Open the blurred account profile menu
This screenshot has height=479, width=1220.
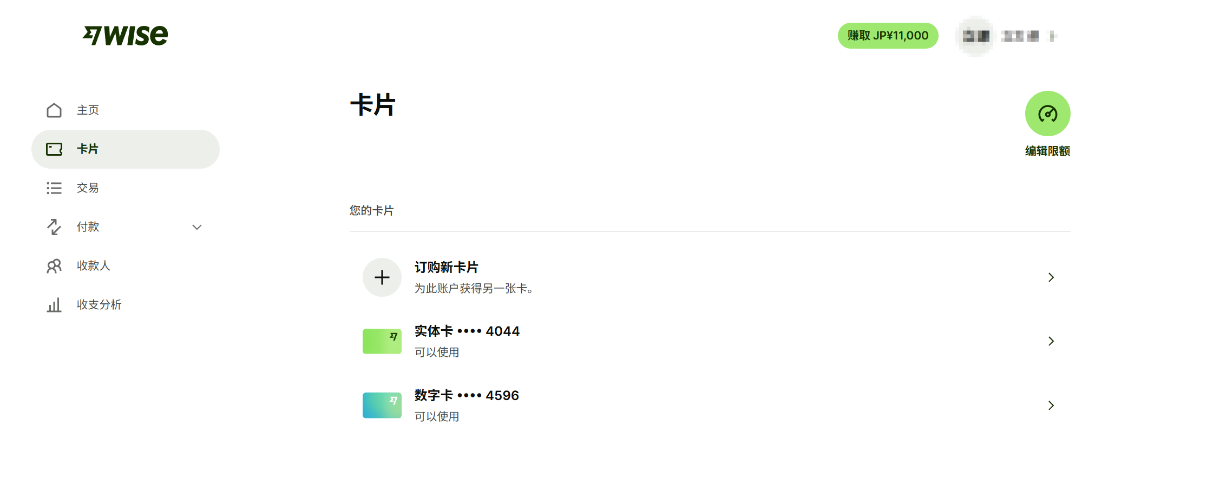point(1008,36)
